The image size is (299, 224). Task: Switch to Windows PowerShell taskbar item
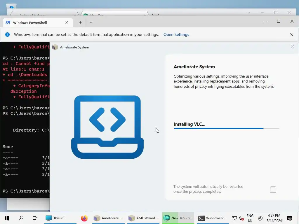point(213,218)
